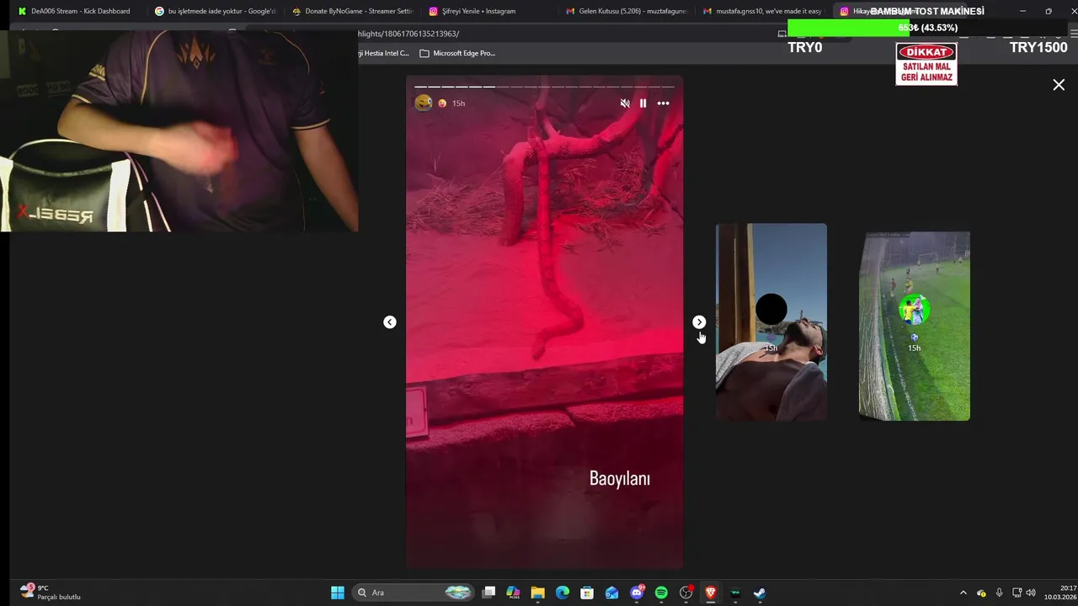Viewport: 1078px width, 606px height.
Task: Open Discord from the taskbar
Action: coord(637,593)
